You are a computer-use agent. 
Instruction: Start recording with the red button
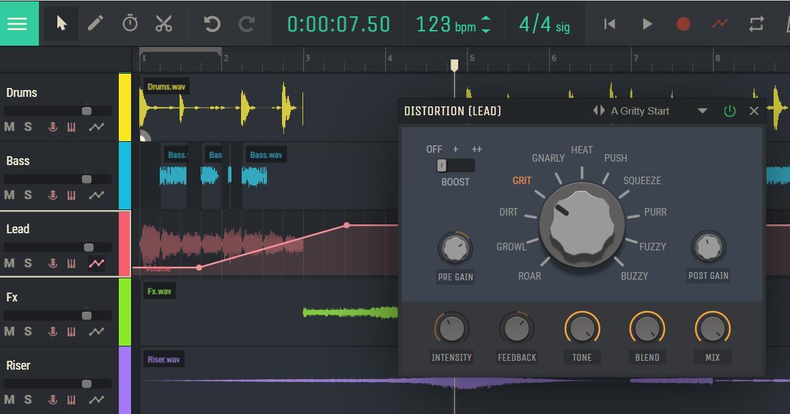tap(683, 24)
